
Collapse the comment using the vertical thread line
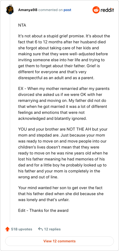(10, 119)
